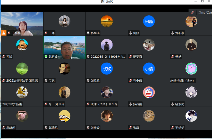Click the muted mic icon beside 王梦妮
The width and height of the screenshot is (212, 139).
[172, 127]
